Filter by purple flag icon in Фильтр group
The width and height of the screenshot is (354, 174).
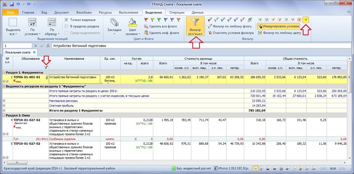coord(236,20)
